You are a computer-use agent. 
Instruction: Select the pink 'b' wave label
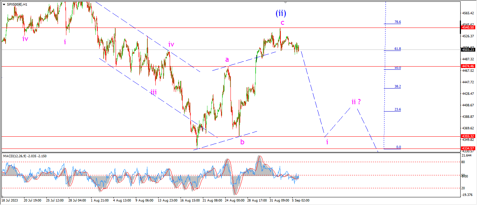click(242, 142)
